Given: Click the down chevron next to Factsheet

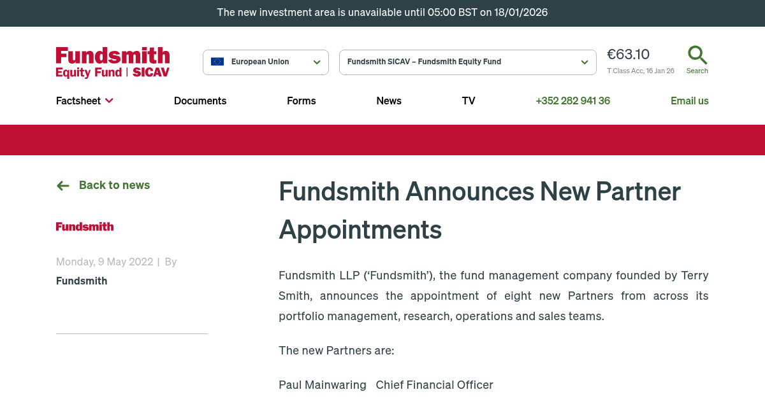Looking at the screenshot, I should coord(109,101).
